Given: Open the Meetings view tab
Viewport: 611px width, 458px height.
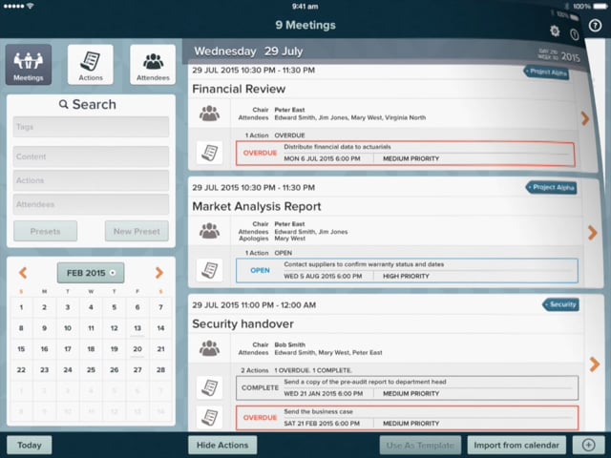Looking at the screenshot, I should [x=29, y=65].
